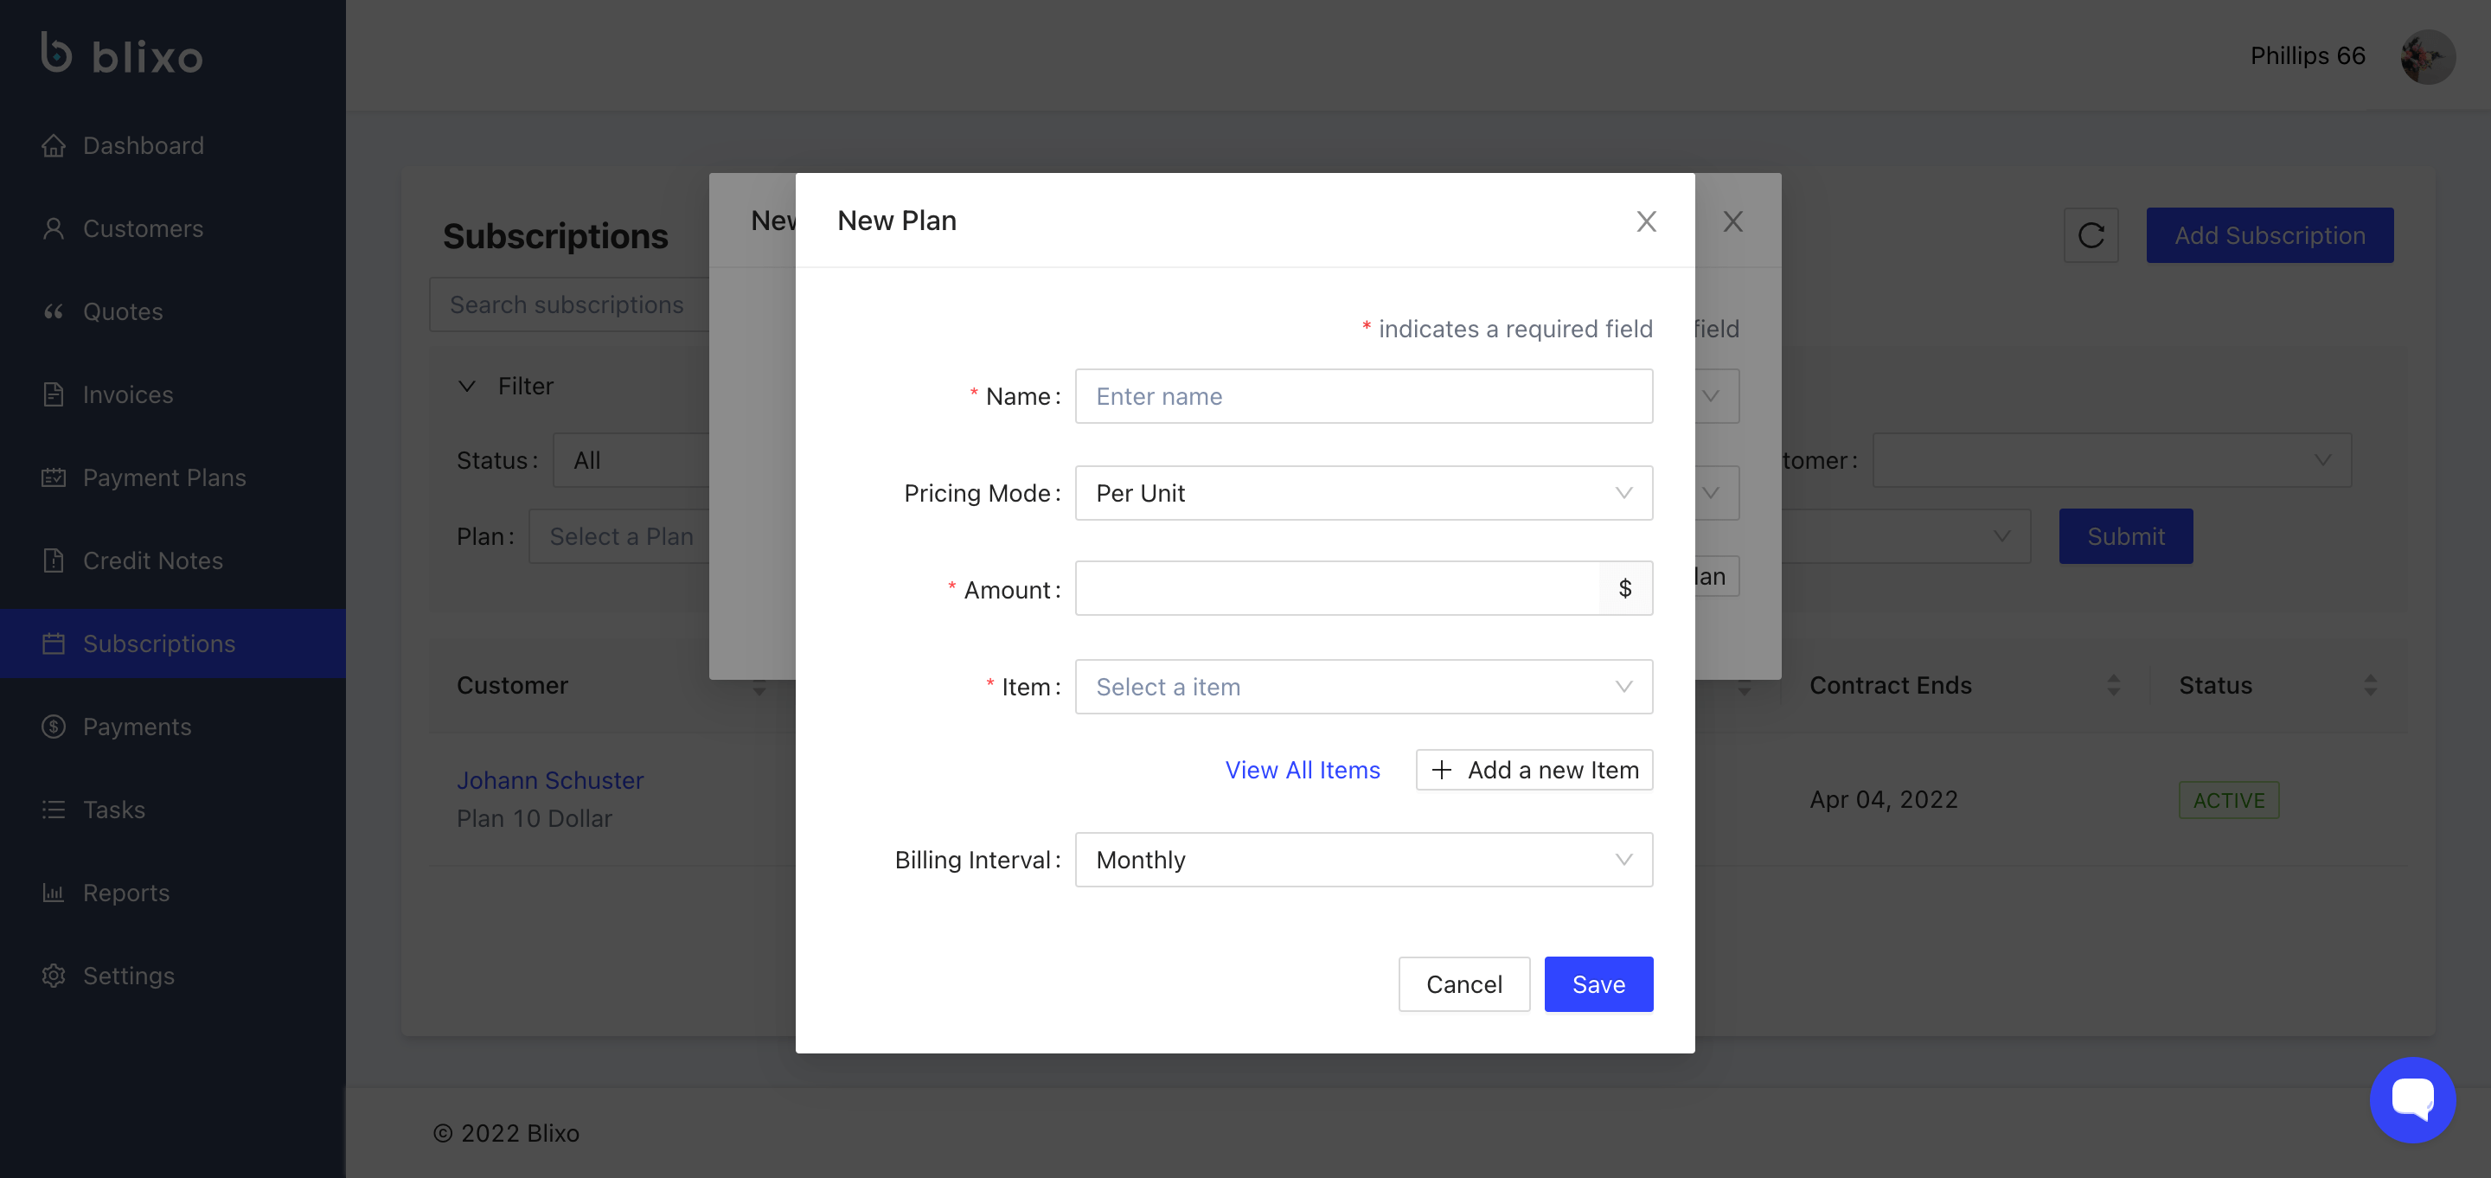
Task: Click the refresh subscriptions icon
Action: [x=2091, y=235]
